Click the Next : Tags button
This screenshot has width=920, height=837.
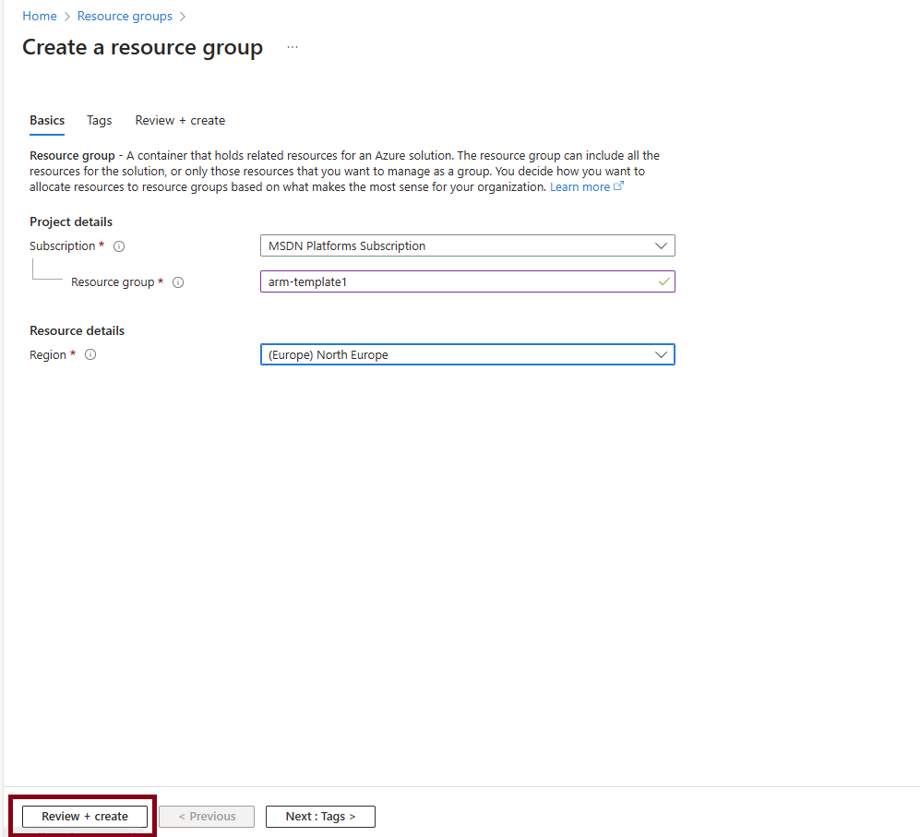320,817
